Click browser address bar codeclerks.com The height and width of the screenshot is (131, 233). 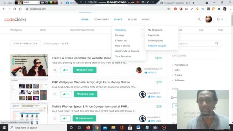pos(38,9)
